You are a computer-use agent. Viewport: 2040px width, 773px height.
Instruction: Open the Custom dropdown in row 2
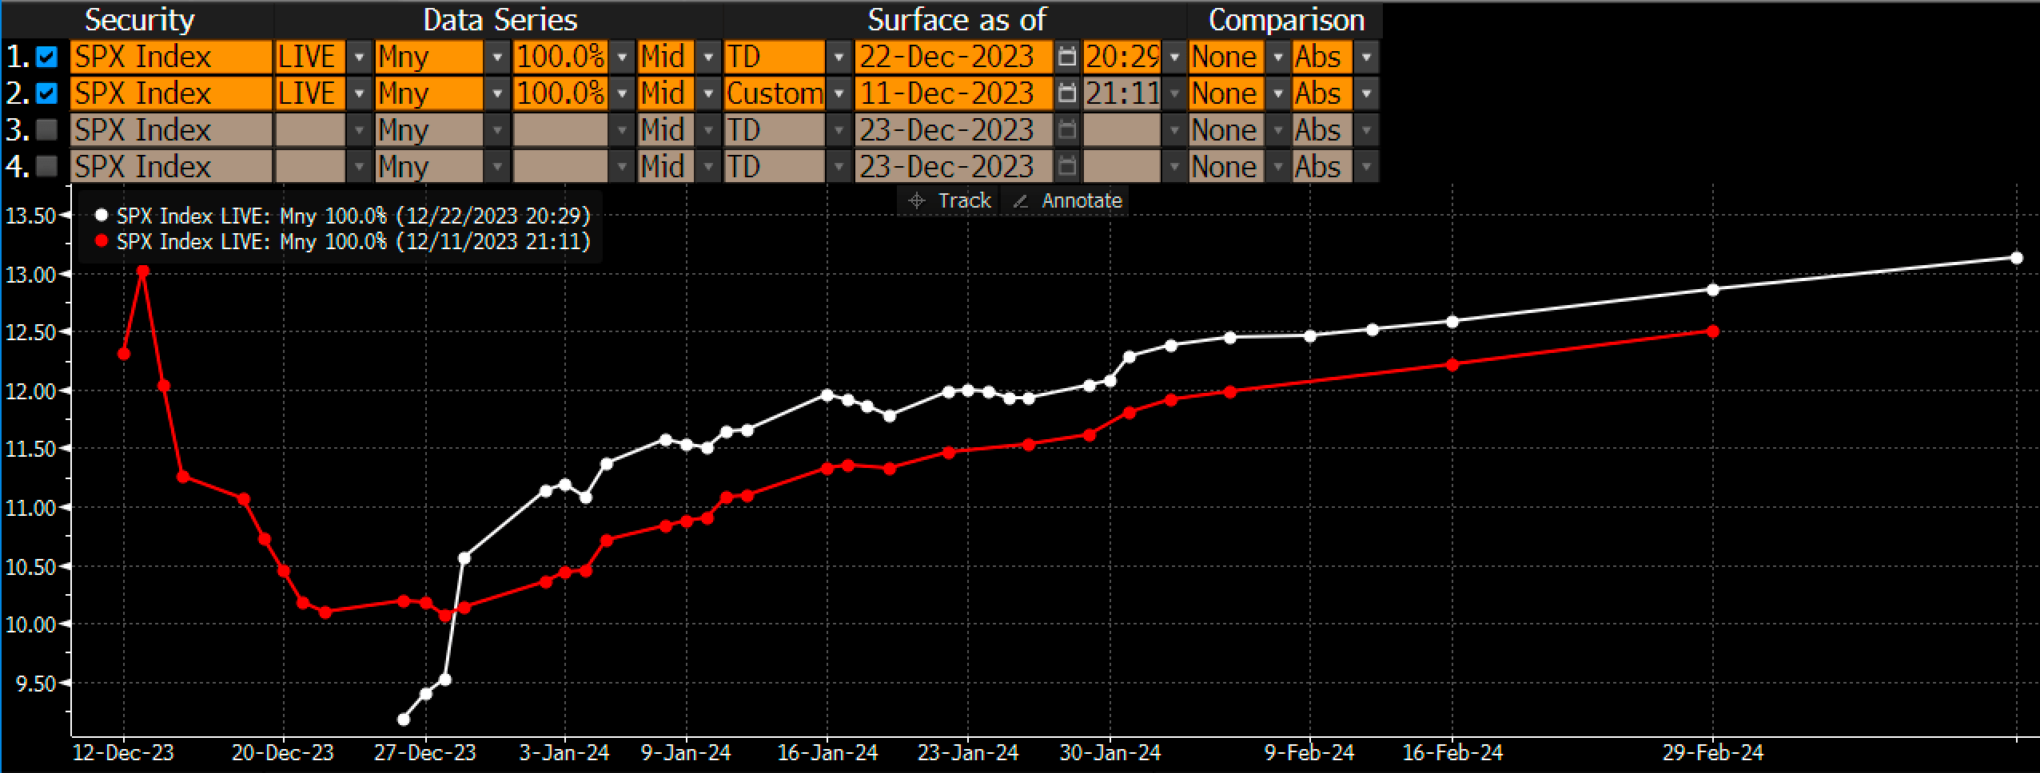pyautogui.click(x=839, y=93)
